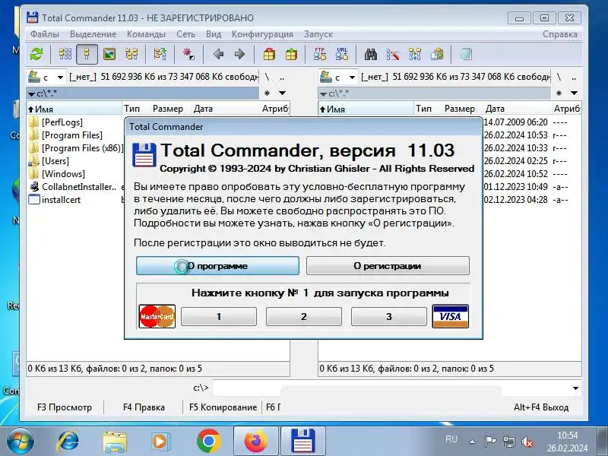Viewport: 608px width, 456px height.
Task: Click the volume icon in system tray
Action: click(x=527, y=442)
